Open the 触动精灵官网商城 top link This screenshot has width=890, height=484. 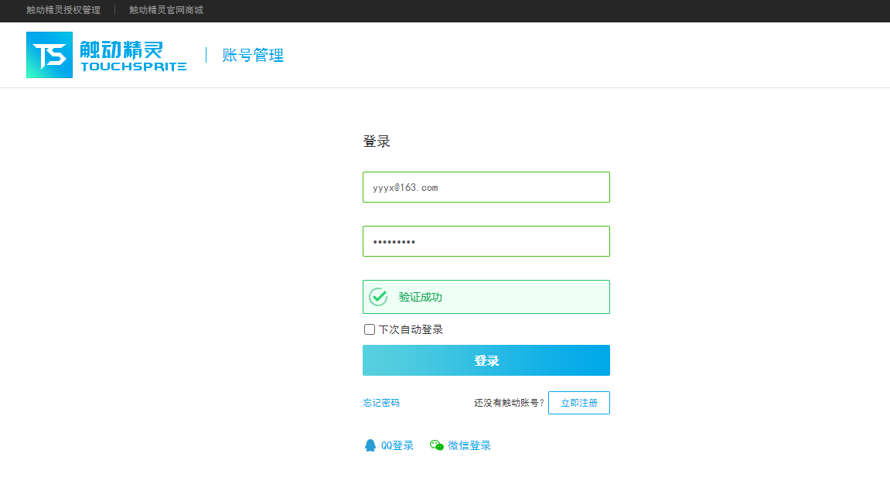tap(166, 10)
